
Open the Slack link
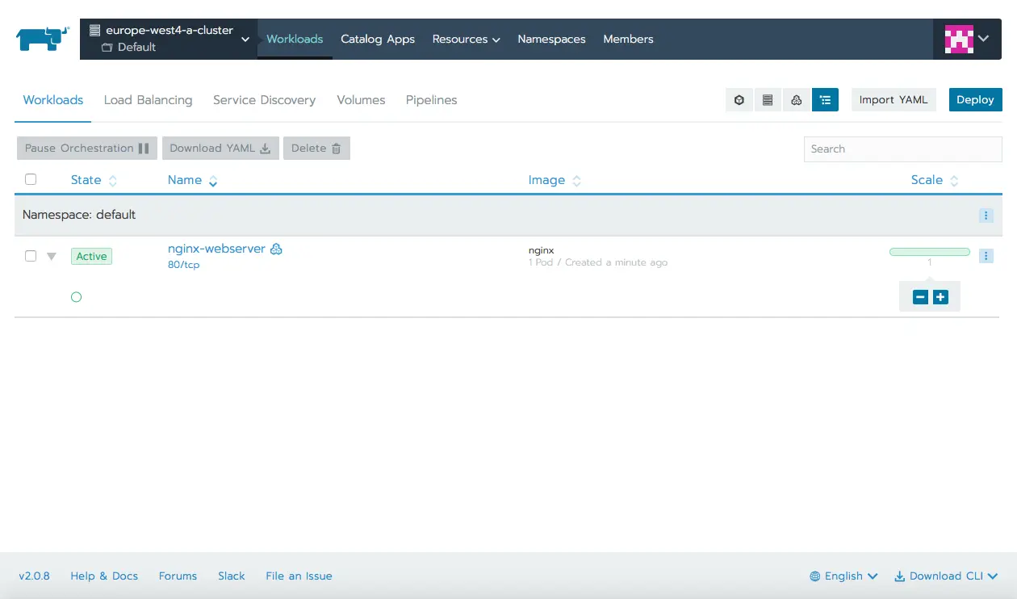coord(232,576)
